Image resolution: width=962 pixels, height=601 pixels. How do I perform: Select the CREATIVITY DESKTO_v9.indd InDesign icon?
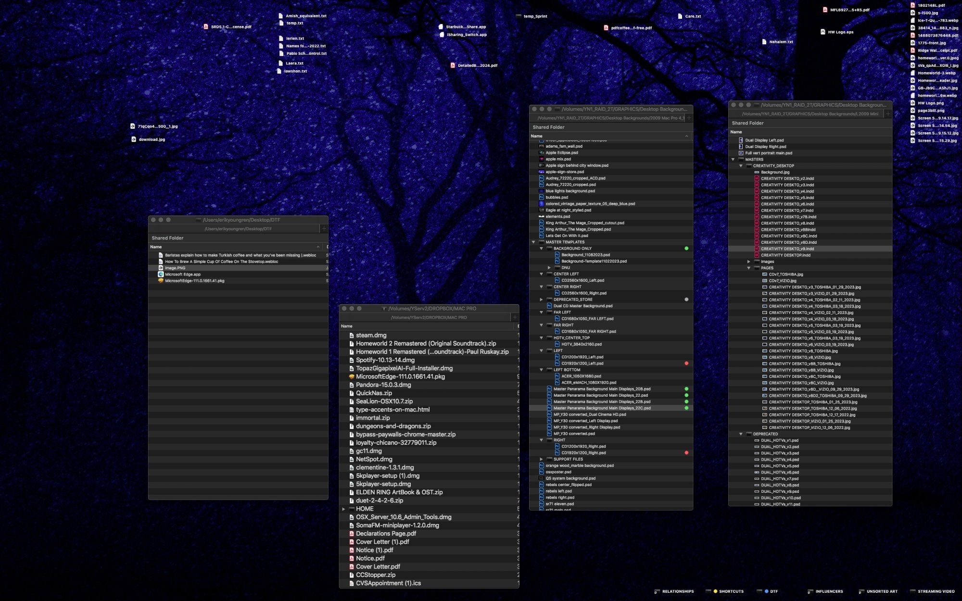[757, 249]
